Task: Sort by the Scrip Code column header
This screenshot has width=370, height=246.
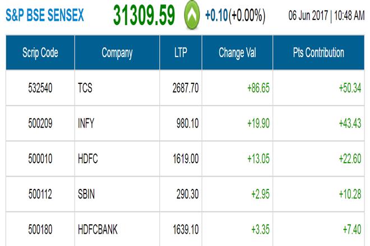Action: coord(40,53)
